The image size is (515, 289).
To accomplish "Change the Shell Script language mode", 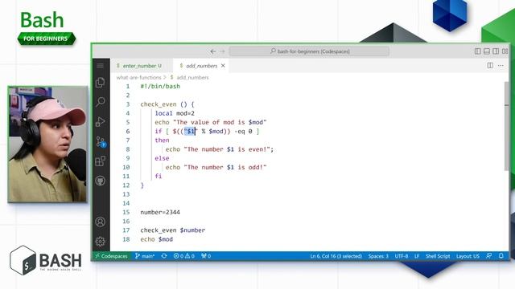I will click(x=438, y=256).
